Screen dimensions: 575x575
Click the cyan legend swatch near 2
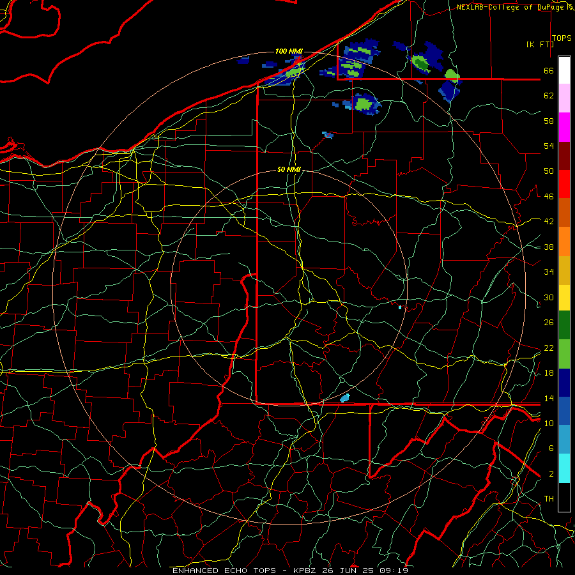(564, 468)
